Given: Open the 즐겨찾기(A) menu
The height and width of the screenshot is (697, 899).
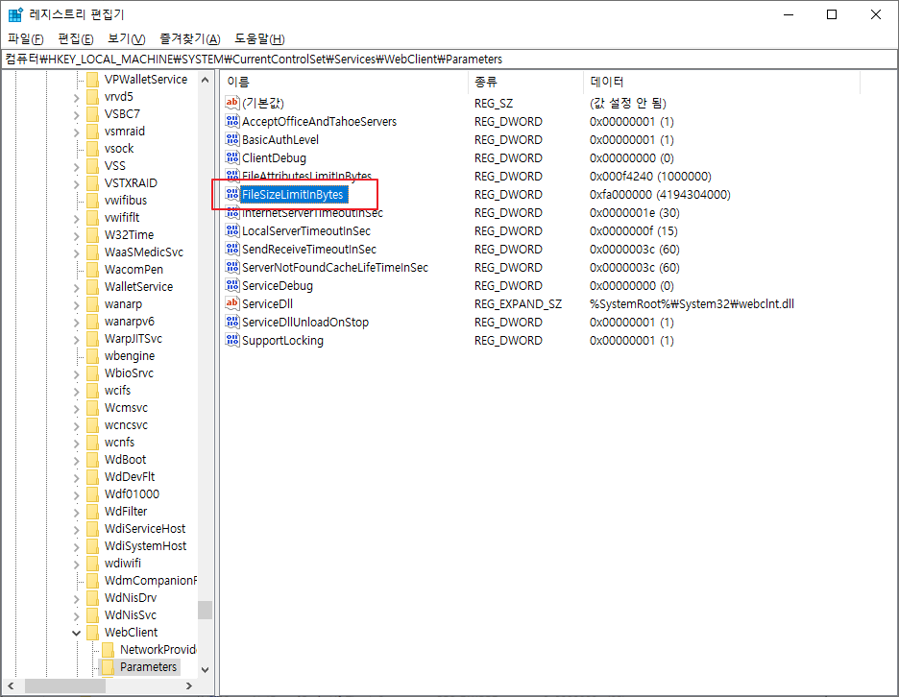Looking at the screenshot, I should tap(190, 39).
